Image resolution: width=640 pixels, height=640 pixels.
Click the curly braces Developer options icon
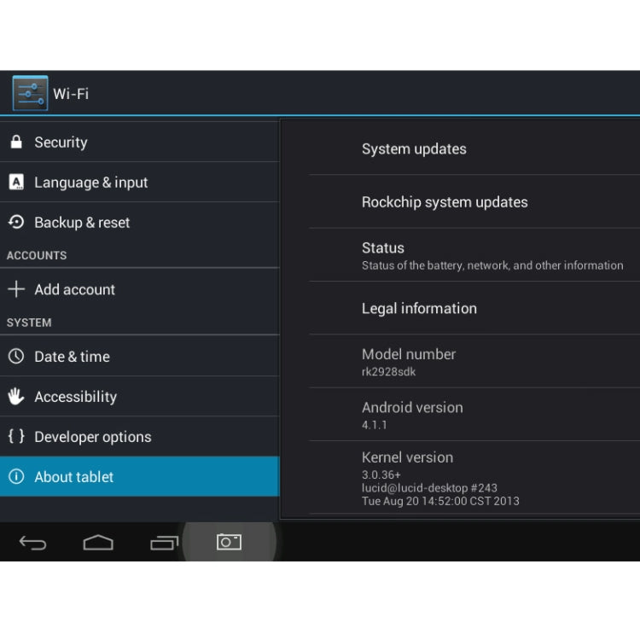[16, 436]
